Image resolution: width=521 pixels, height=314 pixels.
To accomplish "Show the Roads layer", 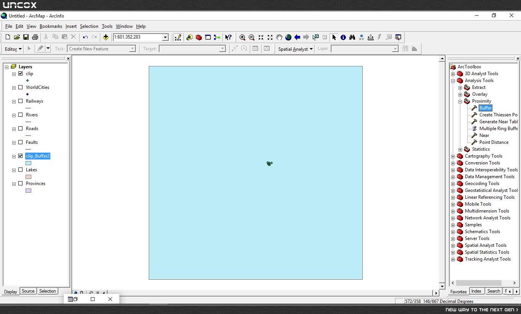I will [21, 129].
